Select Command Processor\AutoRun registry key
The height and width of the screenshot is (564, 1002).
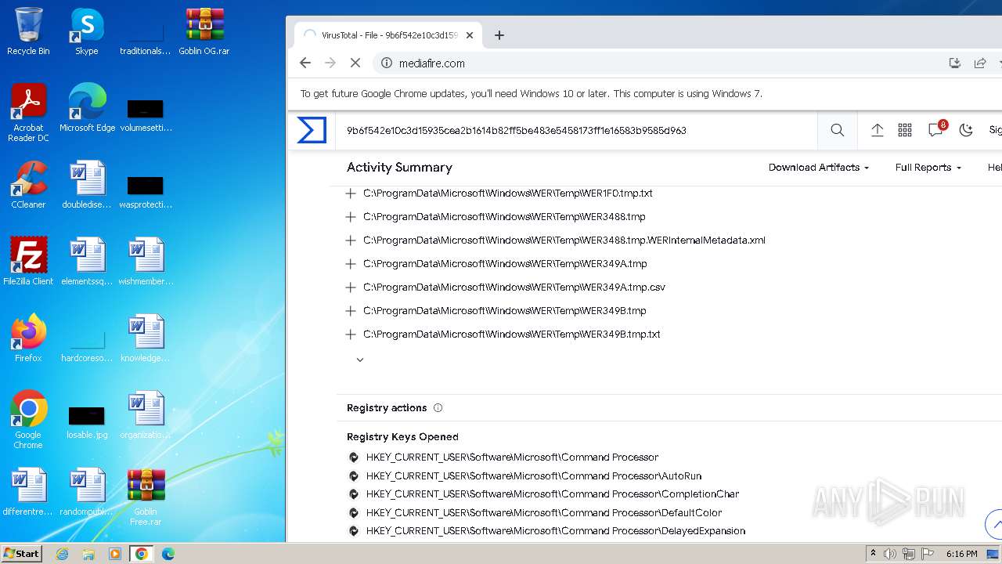[x=534, y=475]
